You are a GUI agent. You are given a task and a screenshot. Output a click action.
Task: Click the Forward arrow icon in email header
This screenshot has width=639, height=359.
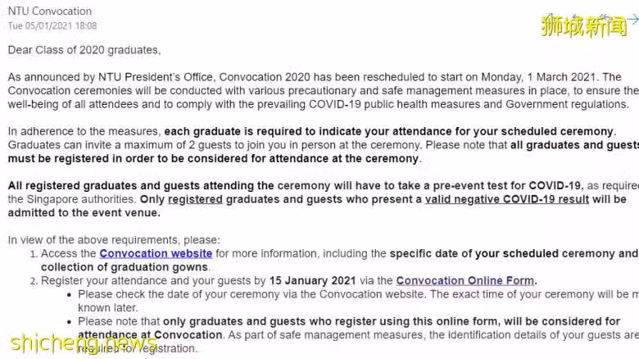click(x=633, y=19)
